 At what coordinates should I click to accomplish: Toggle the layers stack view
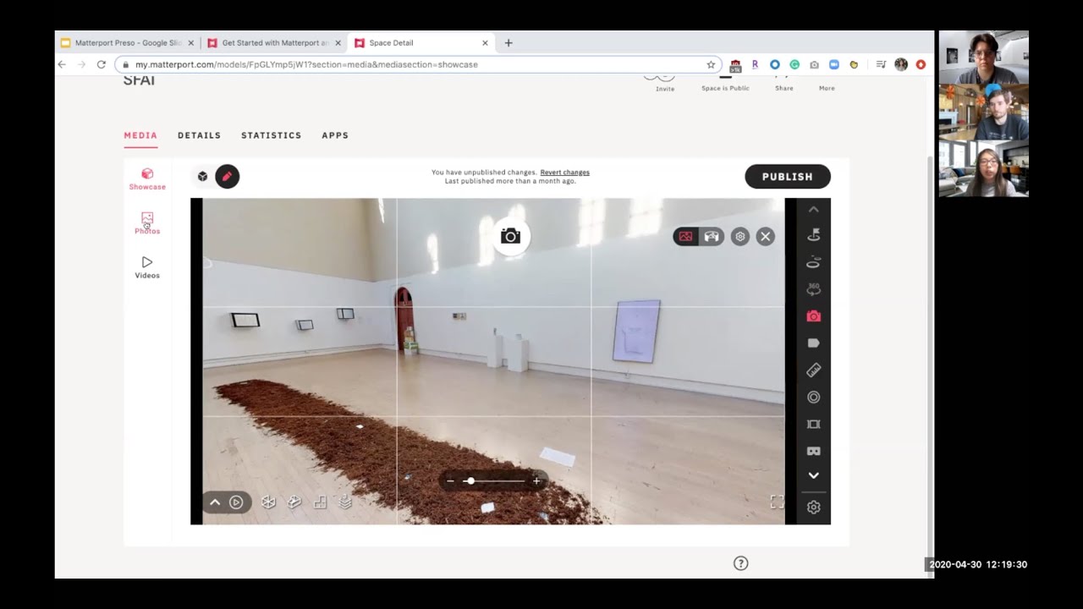[345, 502]
